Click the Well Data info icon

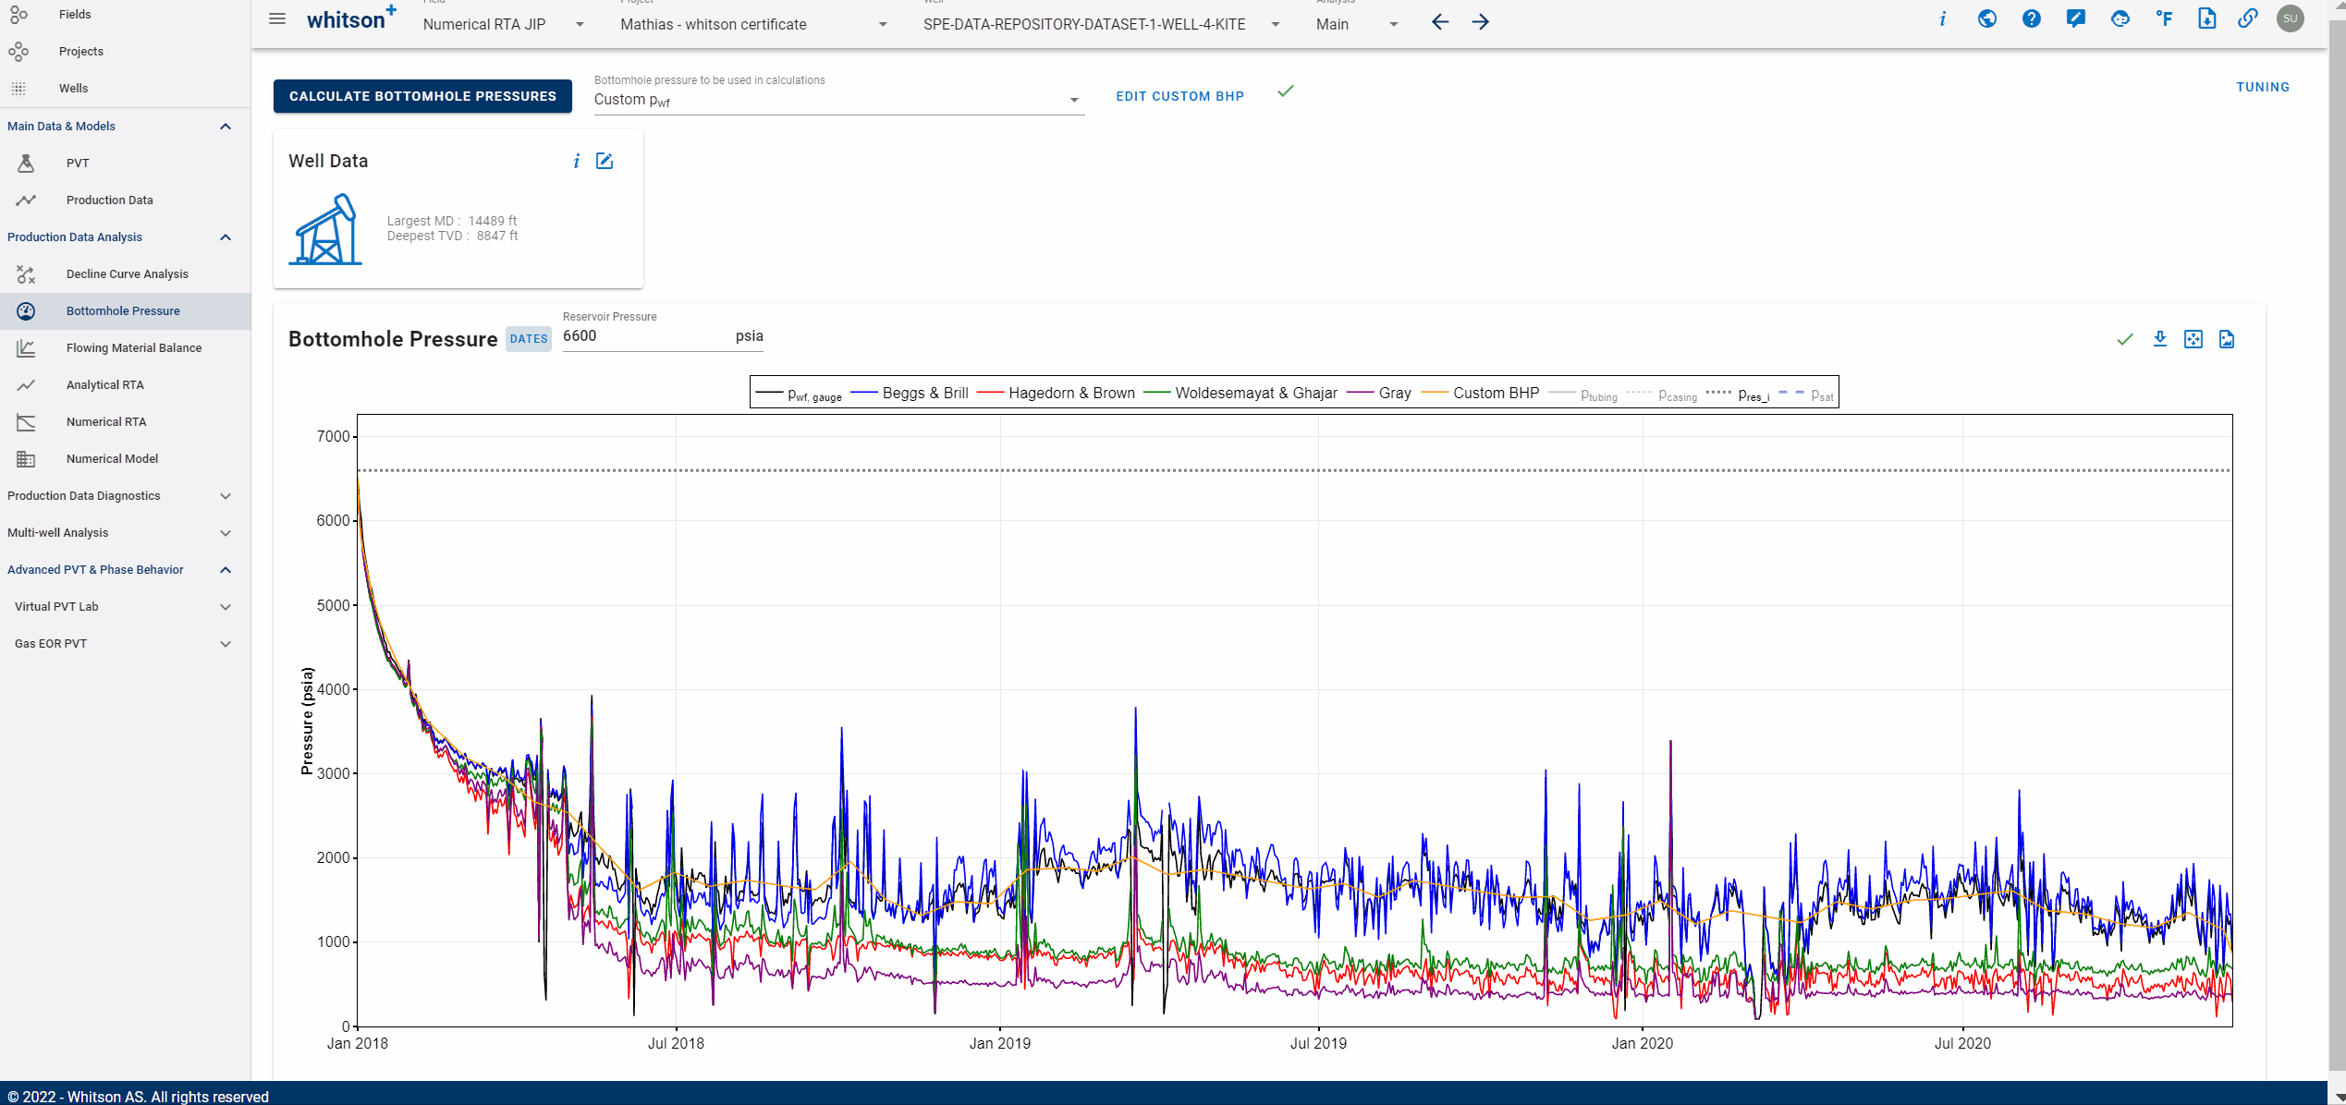point(576,162)
